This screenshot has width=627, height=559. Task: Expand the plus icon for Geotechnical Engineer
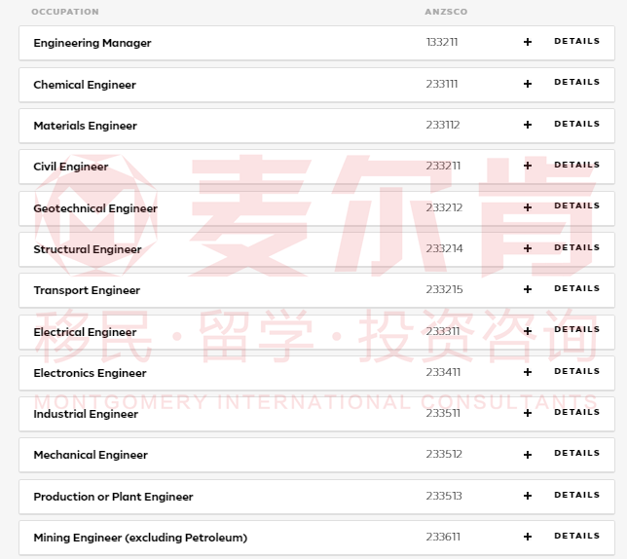(528, 207)
